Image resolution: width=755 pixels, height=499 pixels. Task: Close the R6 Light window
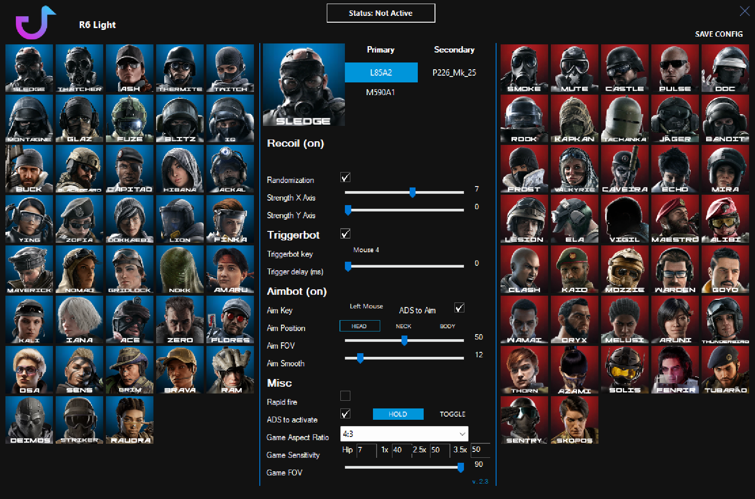(744, 11)
